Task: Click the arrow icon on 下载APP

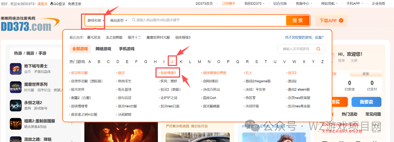Action: tap(341, 21)
